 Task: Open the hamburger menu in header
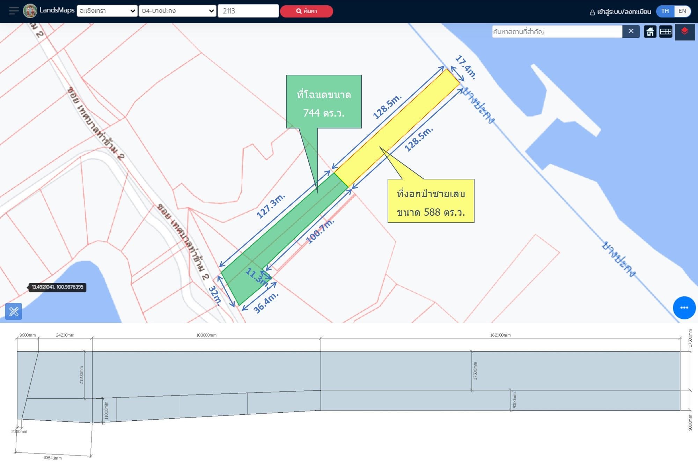(14, 11)
